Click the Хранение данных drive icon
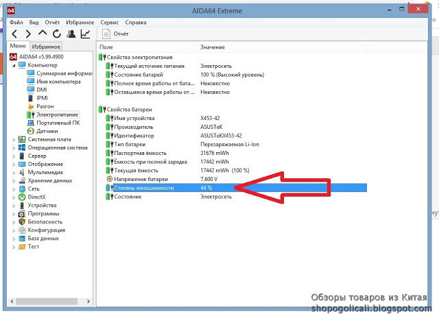This screenshot has width=439, height=314. (x=22, y=180)
